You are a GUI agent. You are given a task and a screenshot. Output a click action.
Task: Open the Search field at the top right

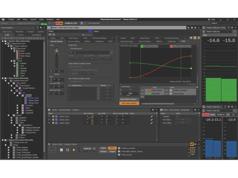[x=224, y=23]
